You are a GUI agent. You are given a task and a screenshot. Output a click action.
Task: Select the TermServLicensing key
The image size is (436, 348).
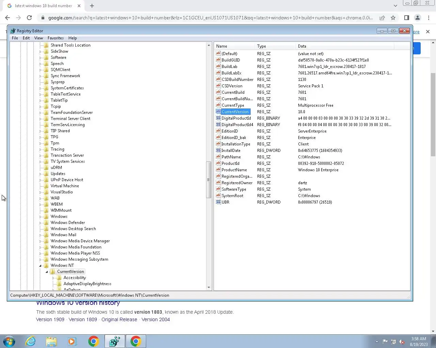click(x=67, y=125)
